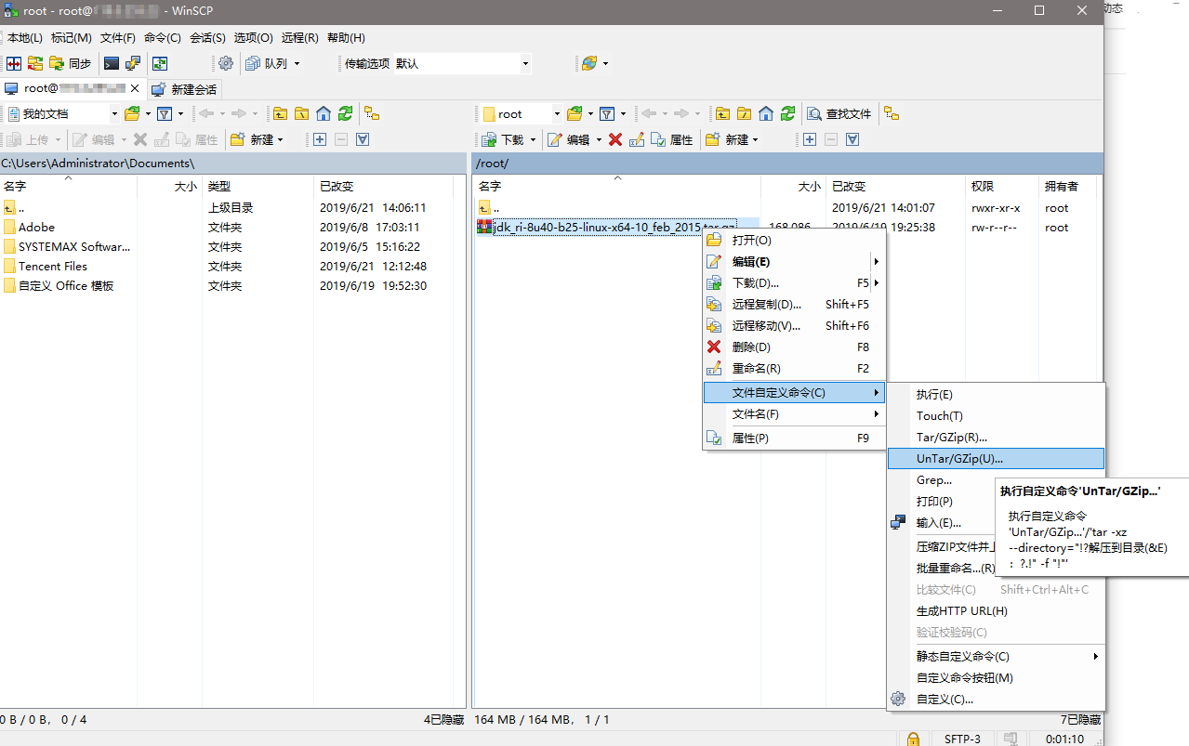Open the 标记(M) menu
1189x746 pixels.
tap(72, 38)
